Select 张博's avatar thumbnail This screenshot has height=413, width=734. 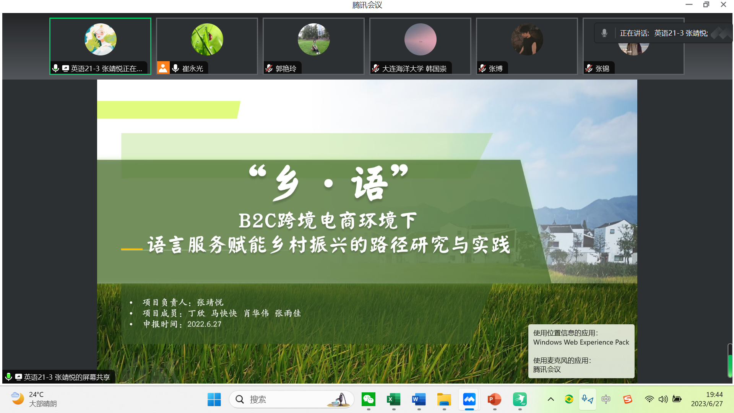pos(527,39)
